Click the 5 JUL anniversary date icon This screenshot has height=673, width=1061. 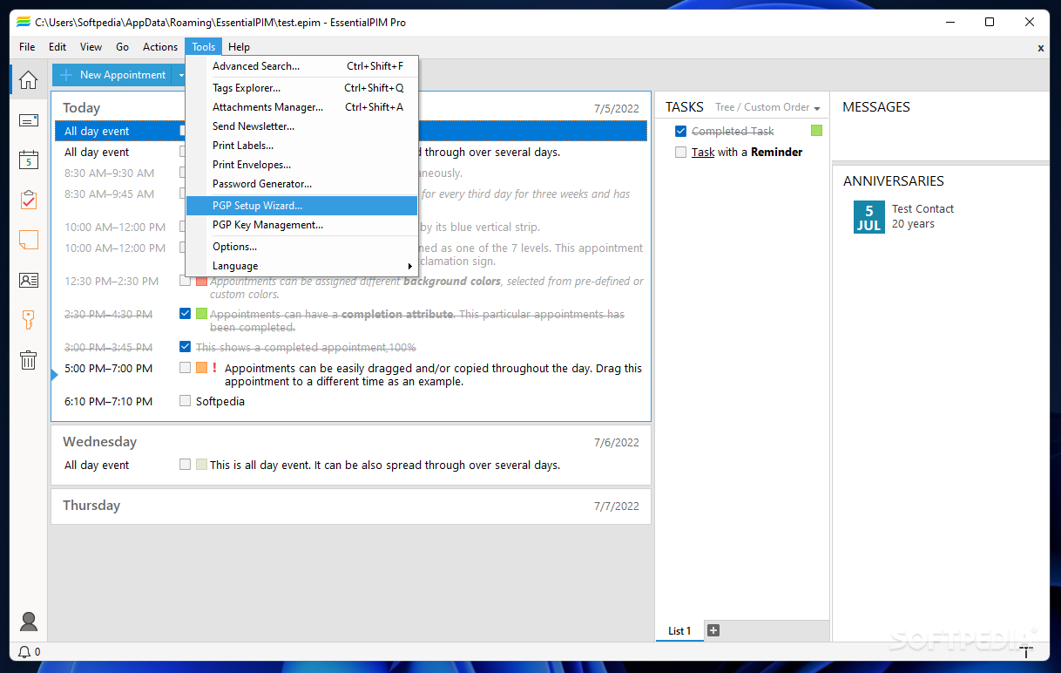[868, 217]
